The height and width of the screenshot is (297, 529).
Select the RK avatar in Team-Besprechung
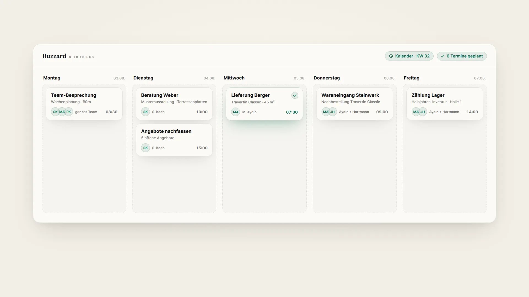click(x=69, y=112)
